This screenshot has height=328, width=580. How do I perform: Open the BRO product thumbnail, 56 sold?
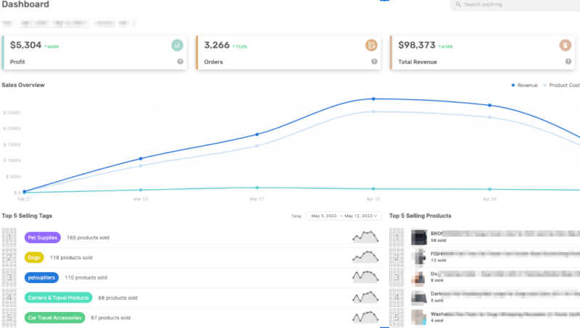pyautogui.click(x=419, y=237)
